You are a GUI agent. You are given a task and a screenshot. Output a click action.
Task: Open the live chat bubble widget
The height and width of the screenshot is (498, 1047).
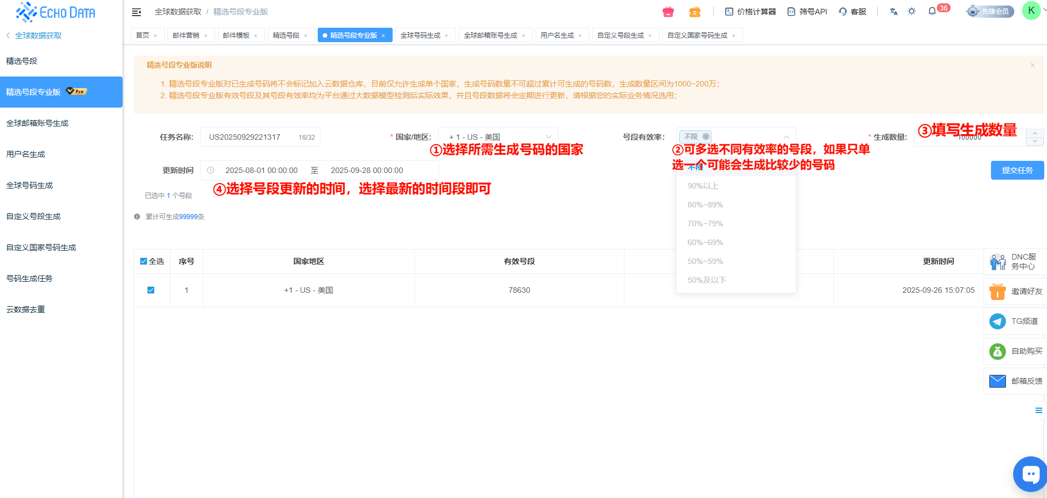click(x=1030, y=474)
